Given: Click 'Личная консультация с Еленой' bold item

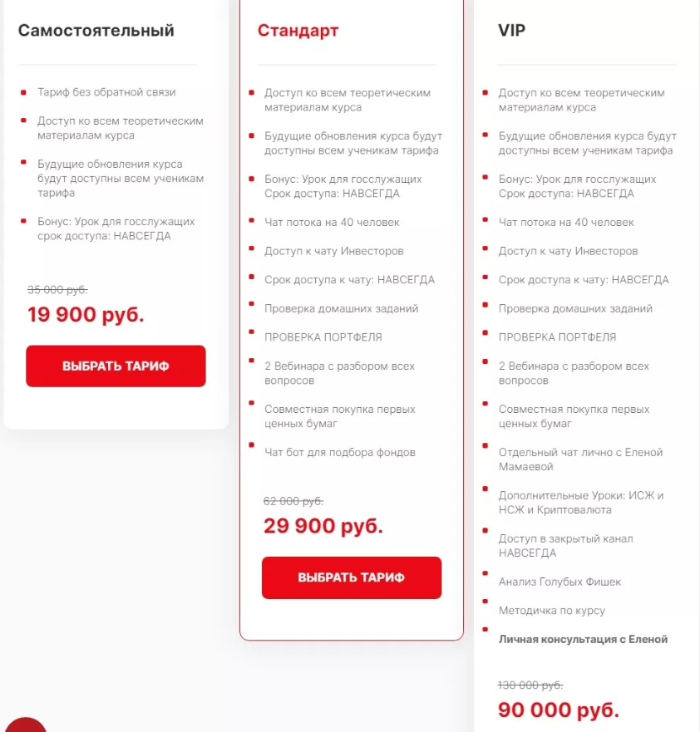Looking at the screenshot, I should click(583, 639).
